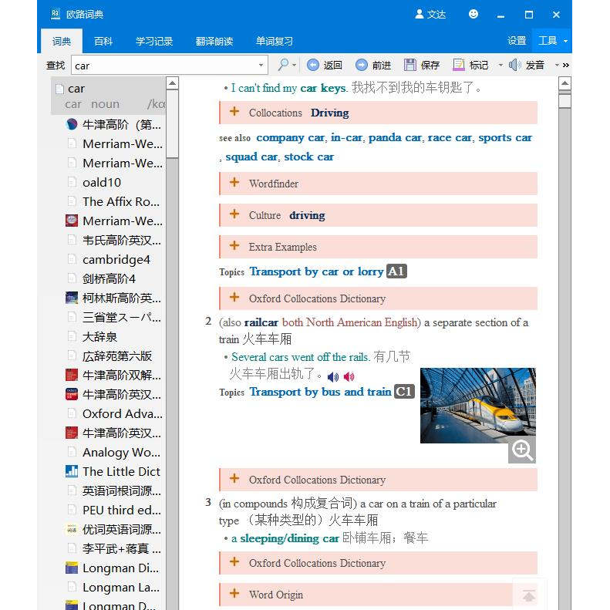
Task: Click the back-to-top arrow button
Action: tap(529, 595)
